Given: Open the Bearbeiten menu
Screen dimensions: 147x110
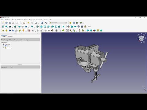Looking at the screenshot, I should coord(8,20).
